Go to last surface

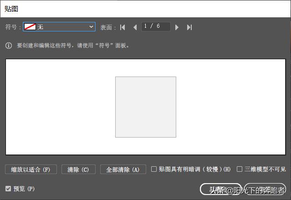point(189,27)
